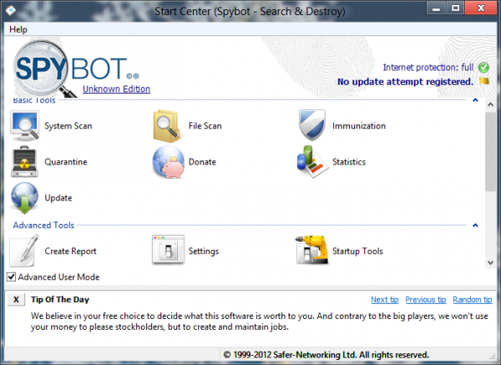
Task: Click the Update globe arrow icon
Action: 24,198
